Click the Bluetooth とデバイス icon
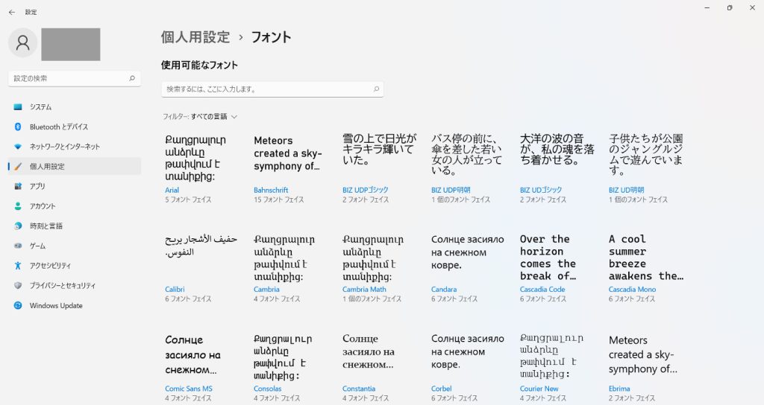Screen dimensions: 764x405 (x=18, y=127)
